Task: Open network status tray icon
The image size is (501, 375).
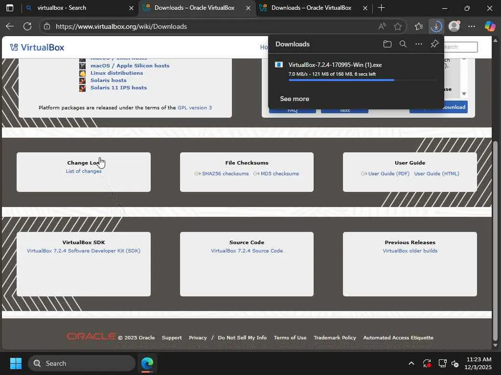Action: point(442,363)
